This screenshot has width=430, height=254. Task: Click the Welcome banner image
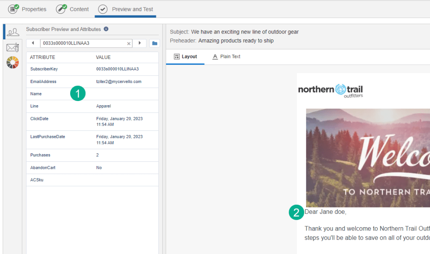click(x=368, y=158)
